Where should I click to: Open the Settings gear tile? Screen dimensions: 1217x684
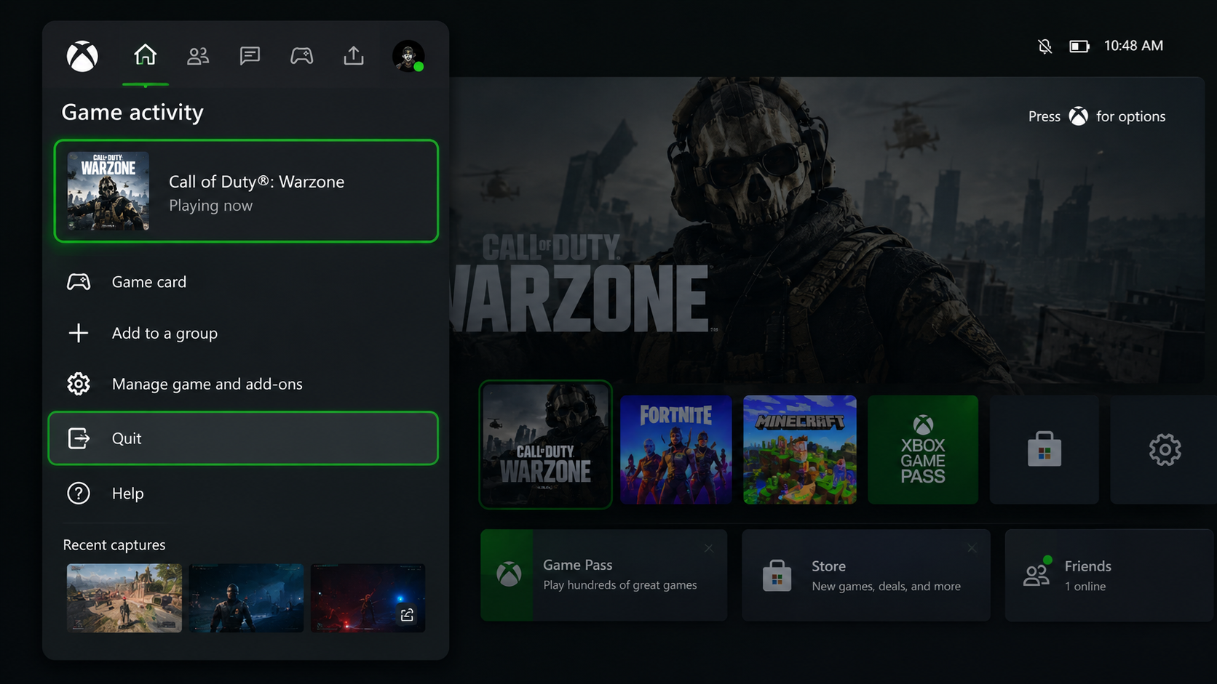(x=1165, y=450)
